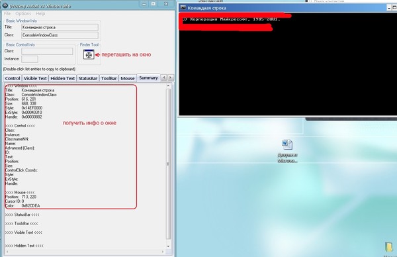Image resolution: width=397 pixels, height=257 pixels.
Task: Open the Help menu
Action: [x=40, y=13]
